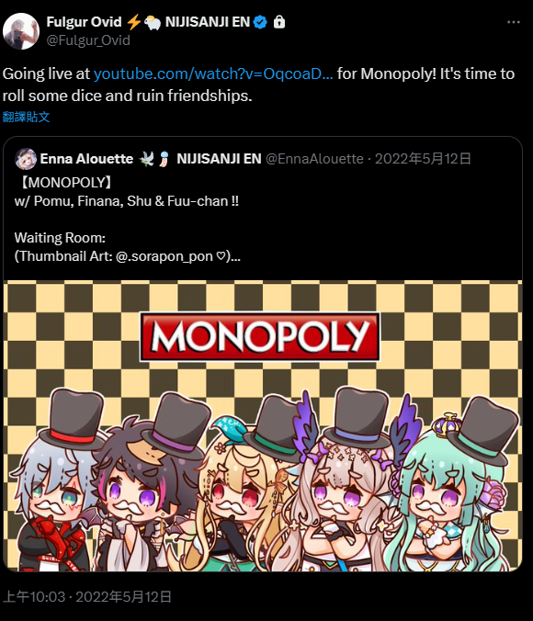The height and width of the screenshot is (621, 533).
Task: Click the lightning bolt emoji in display name
Action: coord(134,22)
